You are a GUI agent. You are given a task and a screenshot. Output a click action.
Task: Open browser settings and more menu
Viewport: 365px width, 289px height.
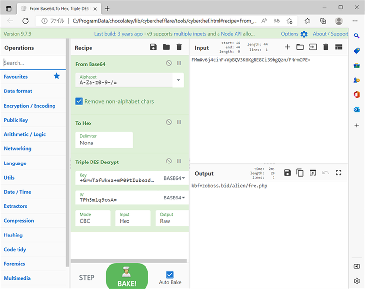point(355,21)
